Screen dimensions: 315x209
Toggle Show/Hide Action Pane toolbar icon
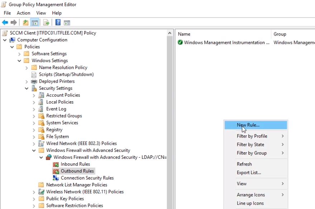point(67,23)
